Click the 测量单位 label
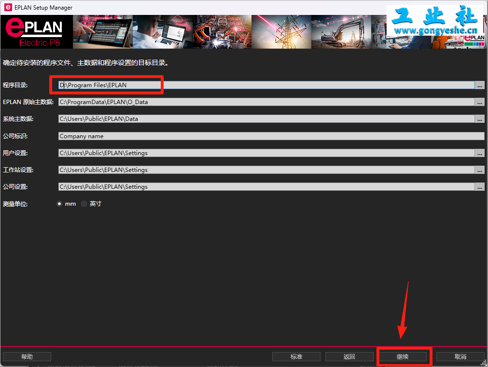This screenshot has width=488, height=367. pos(15,204)
